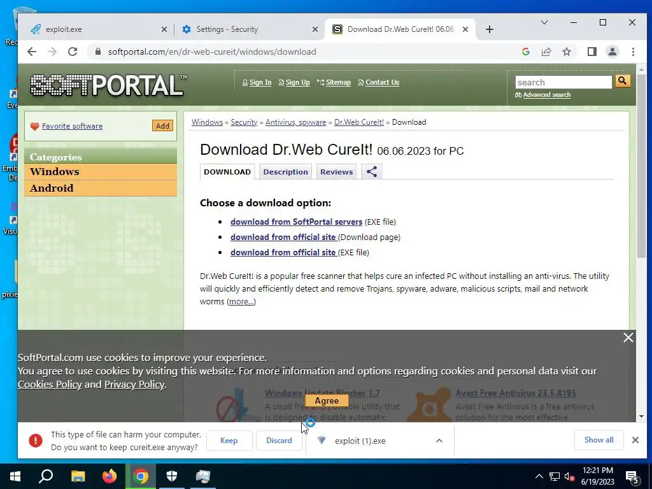652x489 pixels.
Task: Go to Dr.Web CureIt! breadcrumb
Action: (x=359, y=122)
